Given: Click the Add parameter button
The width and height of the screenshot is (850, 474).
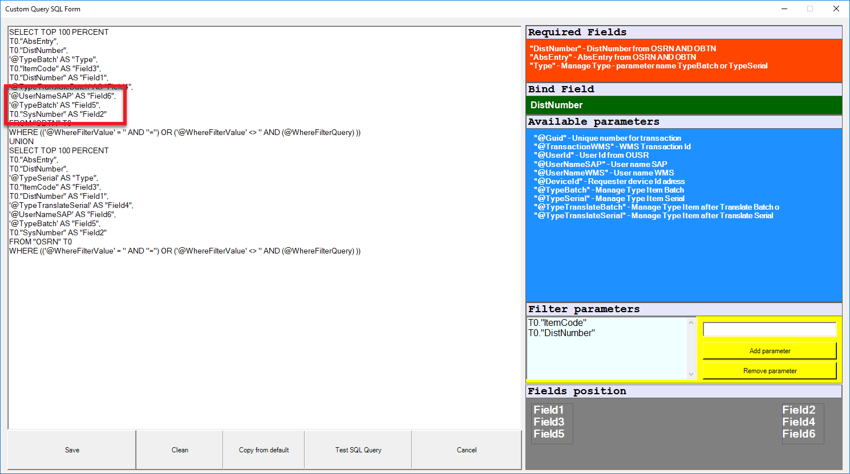Looking at the screenshot, I should pyautogui.click(x=769, y=350).
